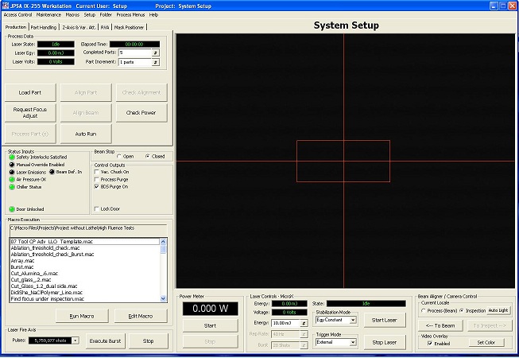Click the Start Laser button
Screen dimensions: 519x358
385,321
